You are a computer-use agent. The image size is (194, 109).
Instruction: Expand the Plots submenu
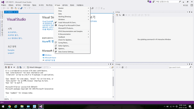(72, 11)
